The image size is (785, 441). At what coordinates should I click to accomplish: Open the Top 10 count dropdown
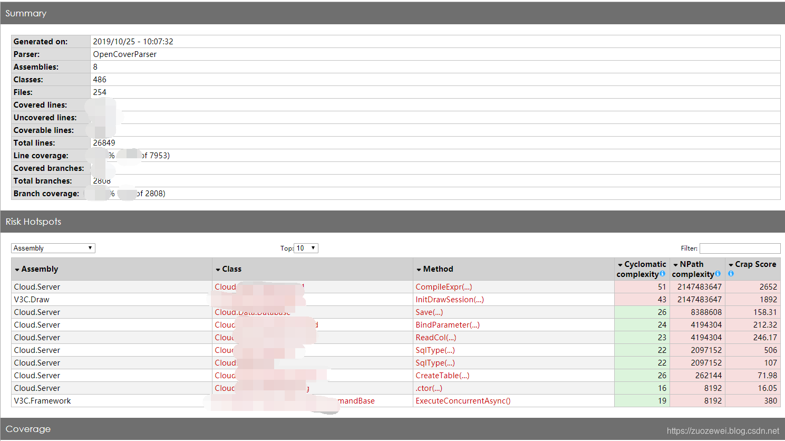point(306,248)
